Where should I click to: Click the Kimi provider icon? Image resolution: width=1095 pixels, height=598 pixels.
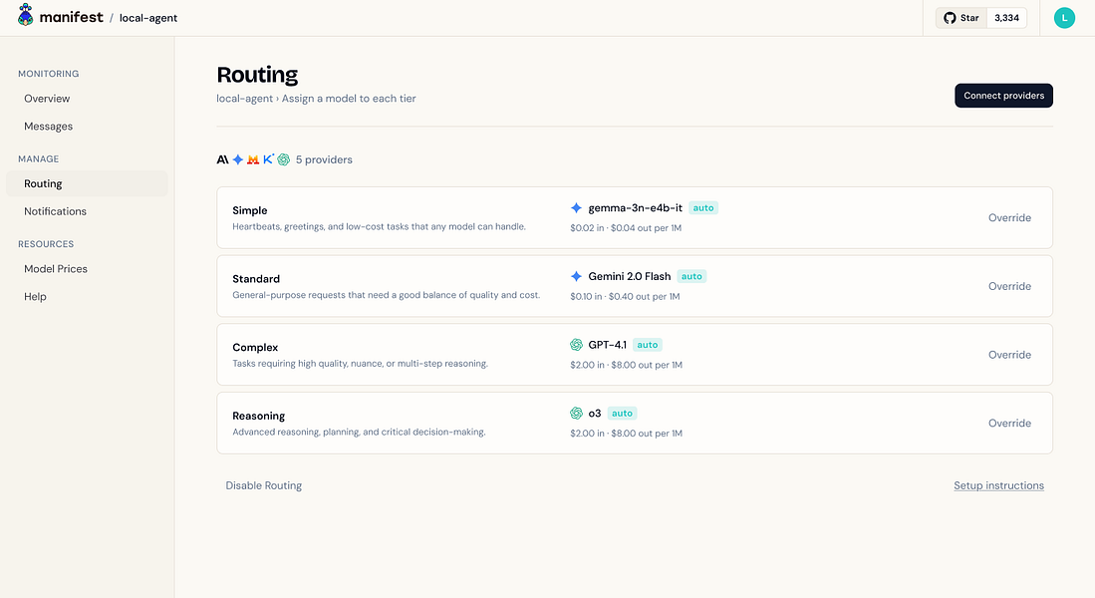point(268,159)
